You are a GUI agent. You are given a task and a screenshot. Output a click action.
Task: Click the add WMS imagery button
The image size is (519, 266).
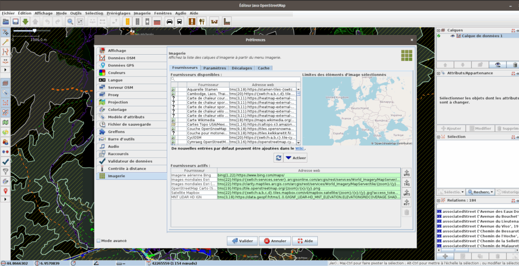(406, 174)
